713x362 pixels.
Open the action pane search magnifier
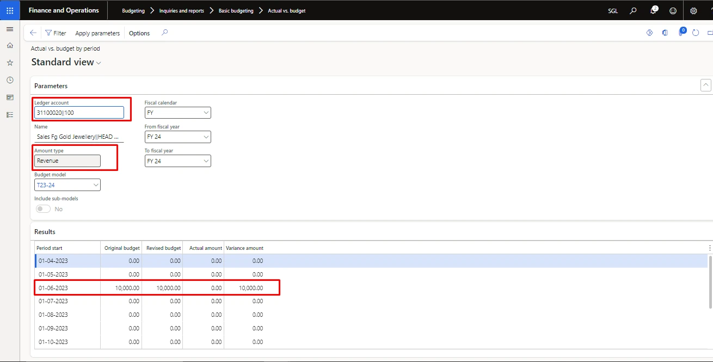(x=165, y=33)
